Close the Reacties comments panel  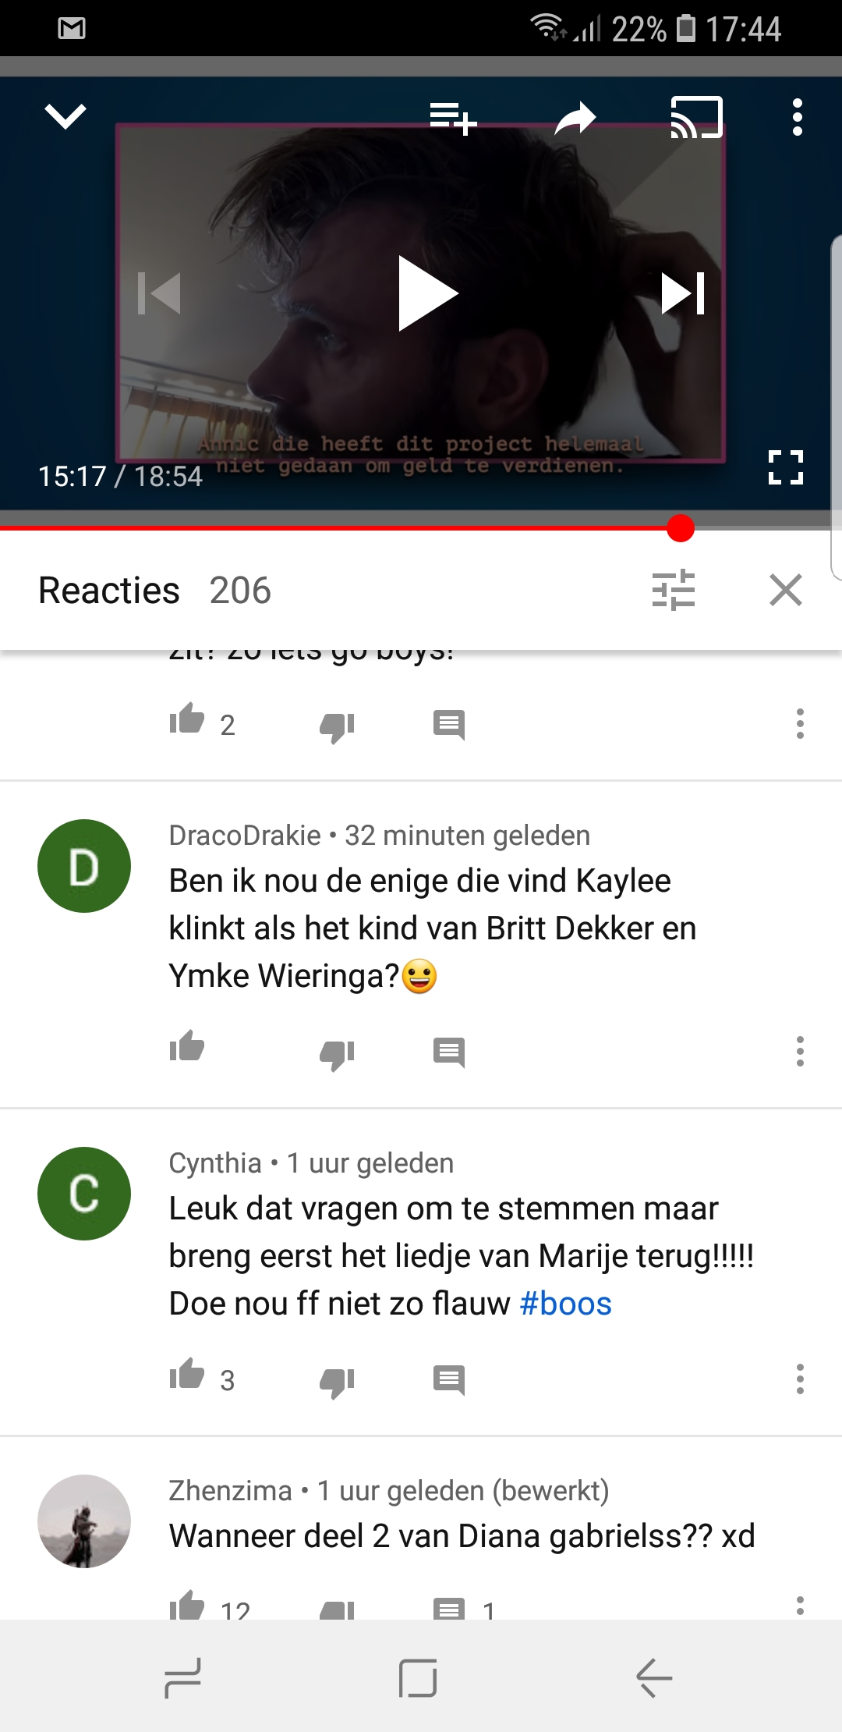pos(786,590)
